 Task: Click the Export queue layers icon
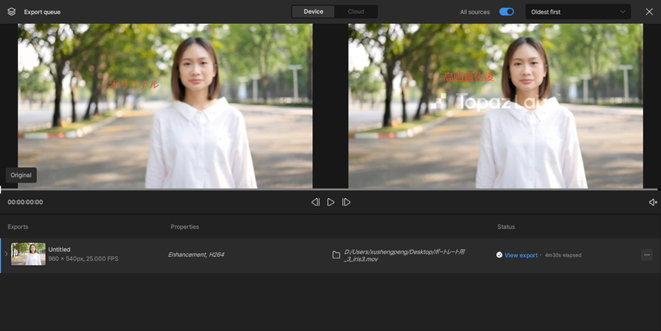point(12,12)
